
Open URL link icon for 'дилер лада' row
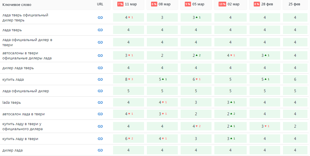[100, 150]
